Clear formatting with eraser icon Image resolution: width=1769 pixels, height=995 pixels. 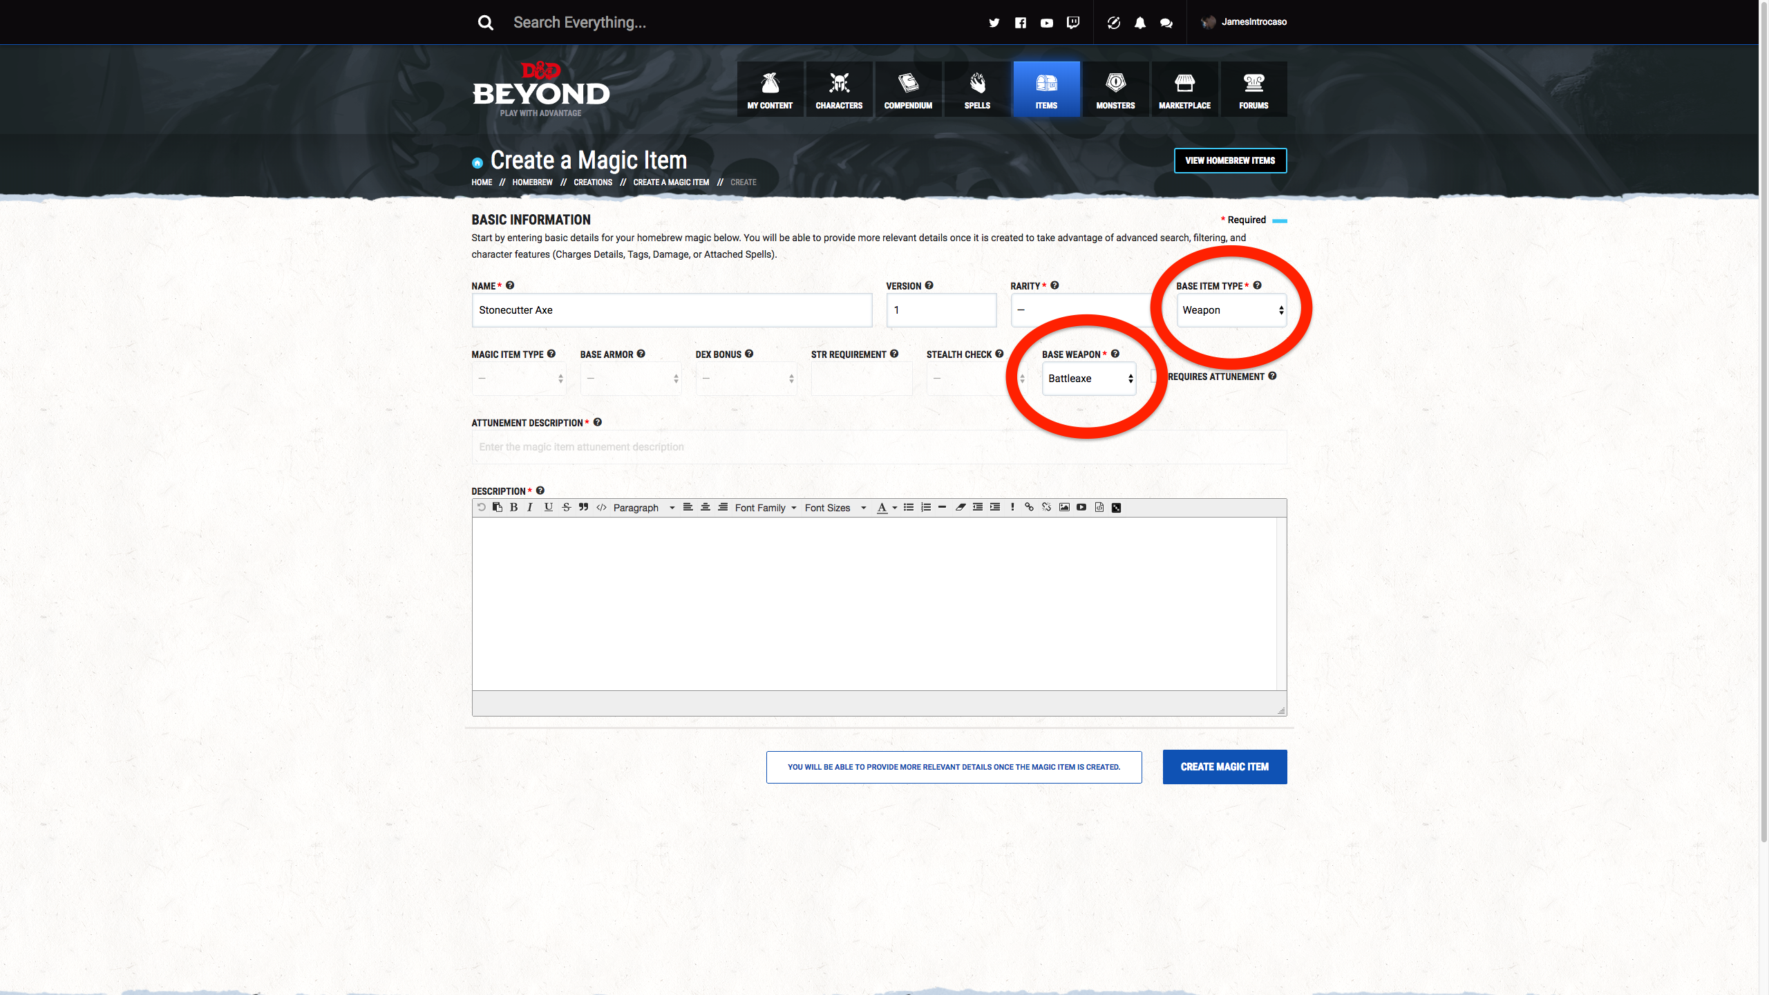961,507
